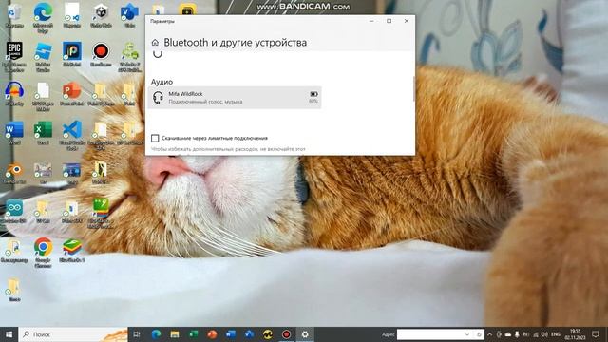Open Unity Hub desktop shortcut
Image resolution: width=608 pixels, height=342 pixels.
point(101,15)
